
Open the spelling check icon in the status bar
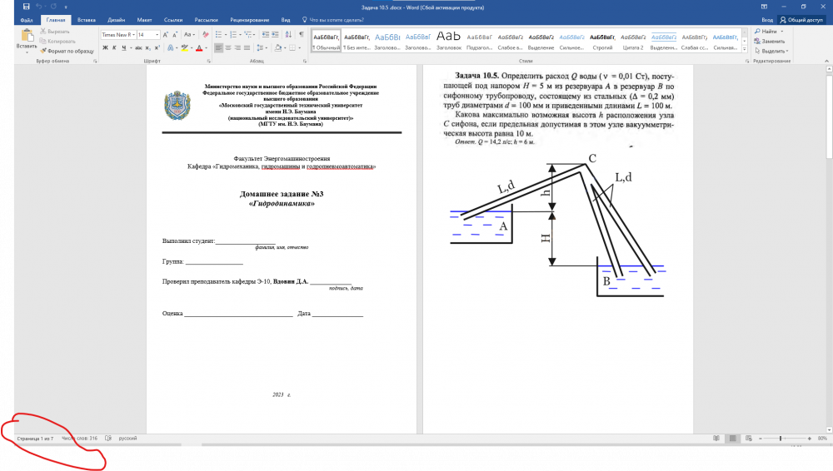108,438
